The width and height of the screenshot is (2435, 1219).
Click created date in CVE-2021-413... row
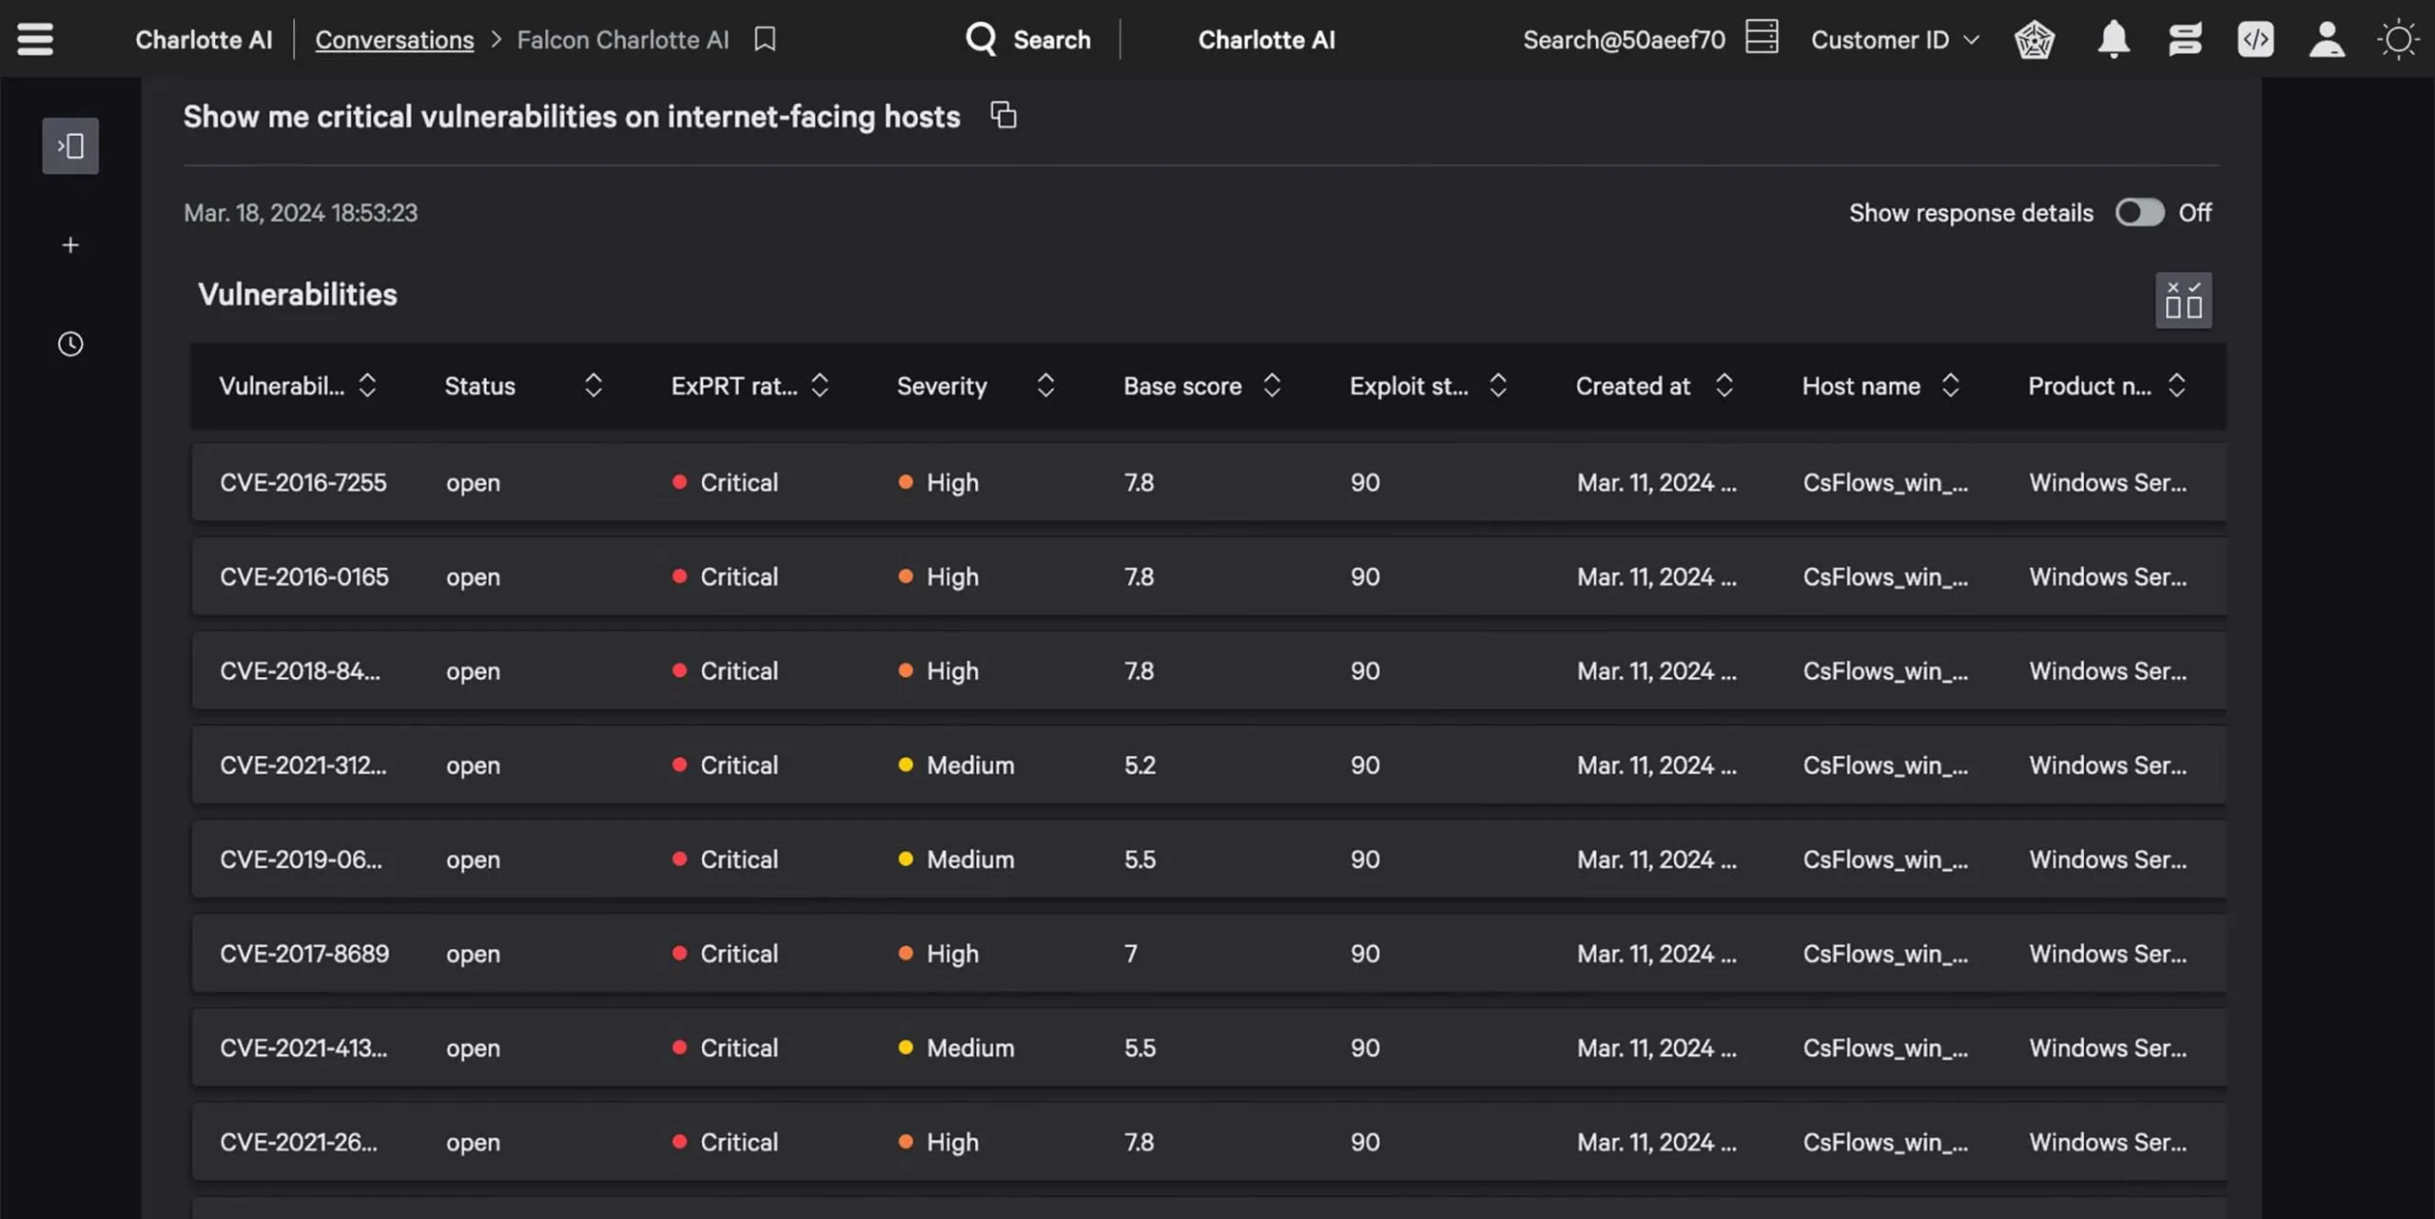click(x=1656, y=1047)
